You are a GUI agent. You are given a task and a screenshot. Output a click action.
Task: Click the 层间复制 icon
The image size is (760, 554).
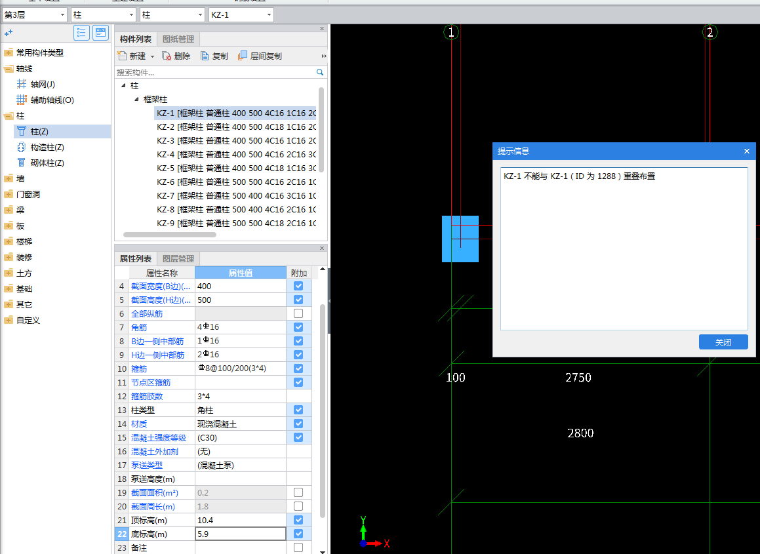243,56
